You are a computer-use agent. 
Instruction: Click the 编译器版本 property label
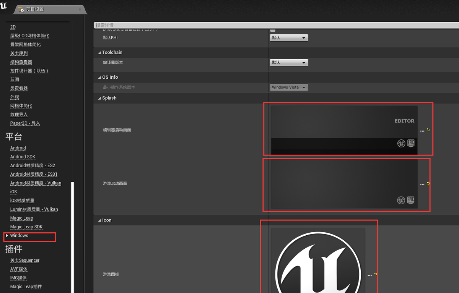coord(113,63)
